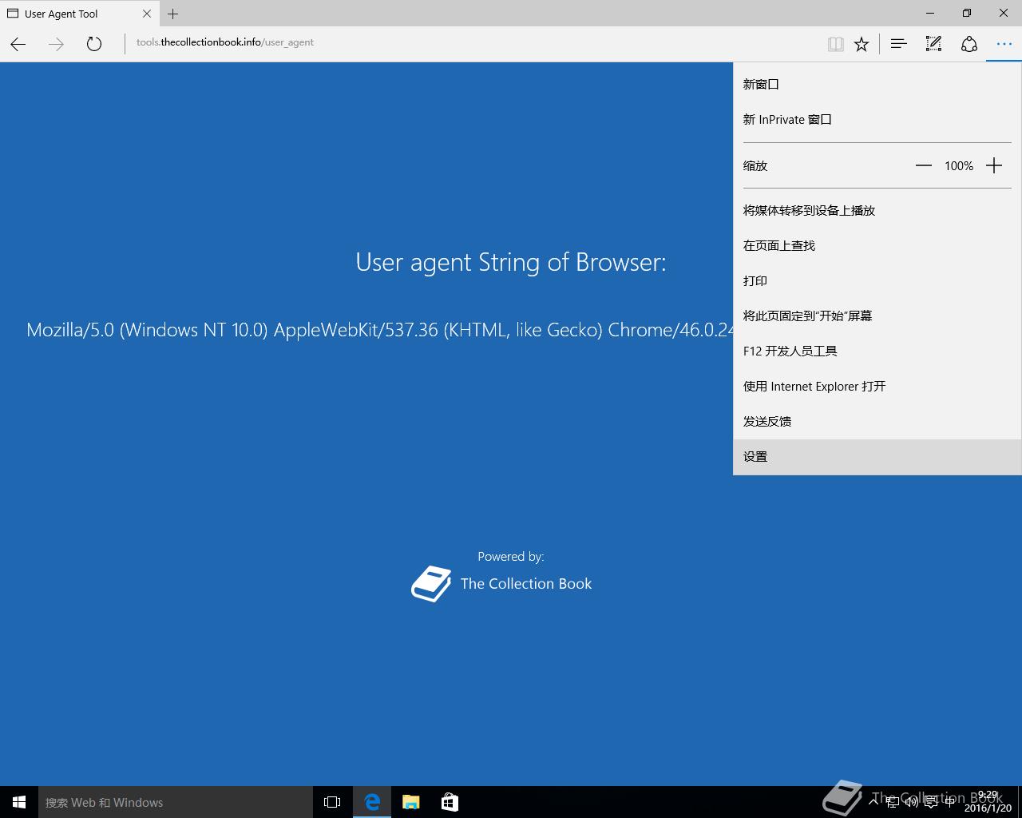Click the User agent String heading
The width and height of the screenshot is (1022, 818).
[x=511, y=263]
